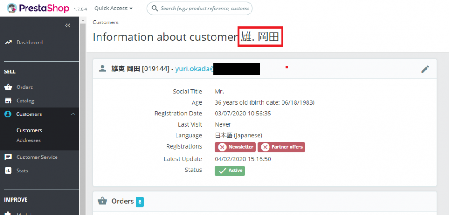Image resolution: width=449 pixels, height=215 pixels.
Task: Click the sidebar scrollbar up arrow
Action: click(x=83, y=20)
